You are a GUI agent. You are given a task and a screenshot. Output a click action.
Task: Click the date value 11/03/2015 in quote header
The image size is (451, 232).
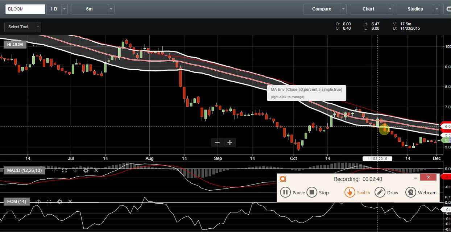coord(410,28)
